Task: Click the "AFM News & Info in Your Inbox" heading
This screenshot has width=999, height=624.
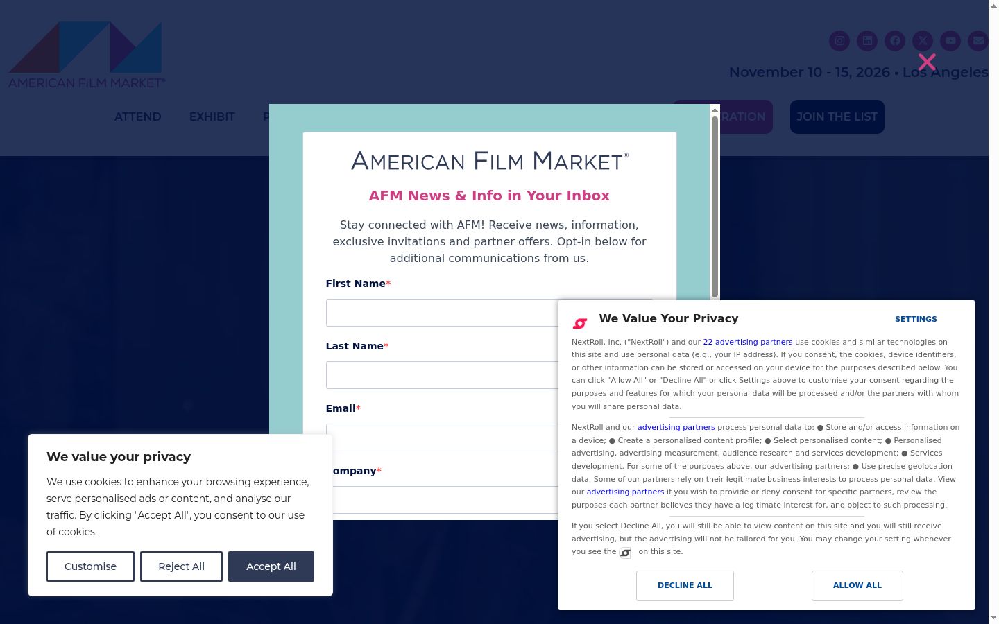Action: (x=489, y=196)
